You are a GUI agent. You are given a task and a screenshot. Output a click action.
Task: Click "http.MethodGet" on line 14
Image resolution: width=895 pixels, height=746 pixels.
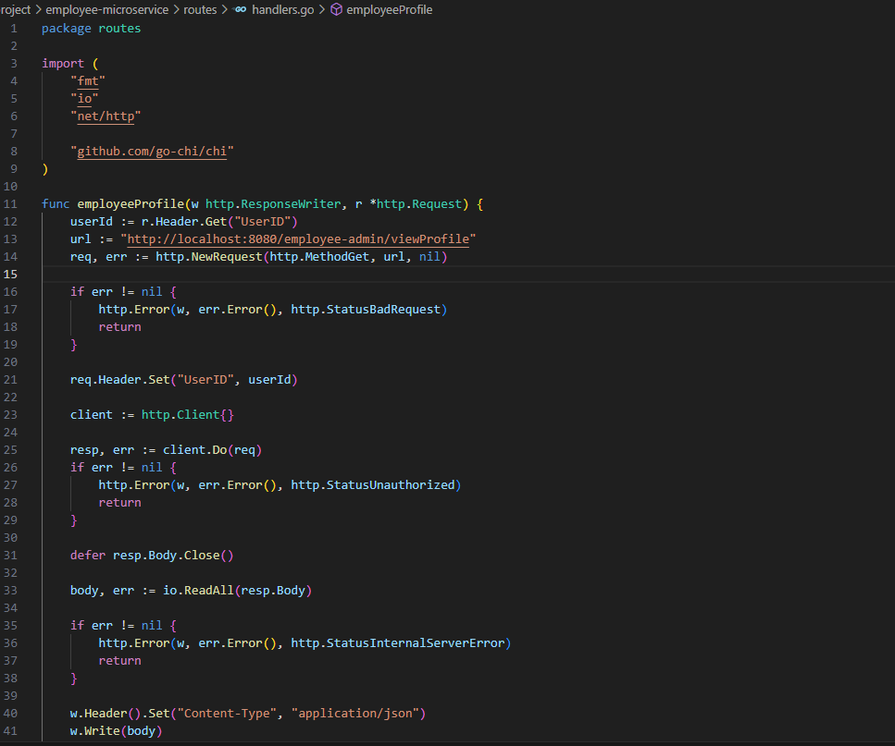(x=319, y=256)
